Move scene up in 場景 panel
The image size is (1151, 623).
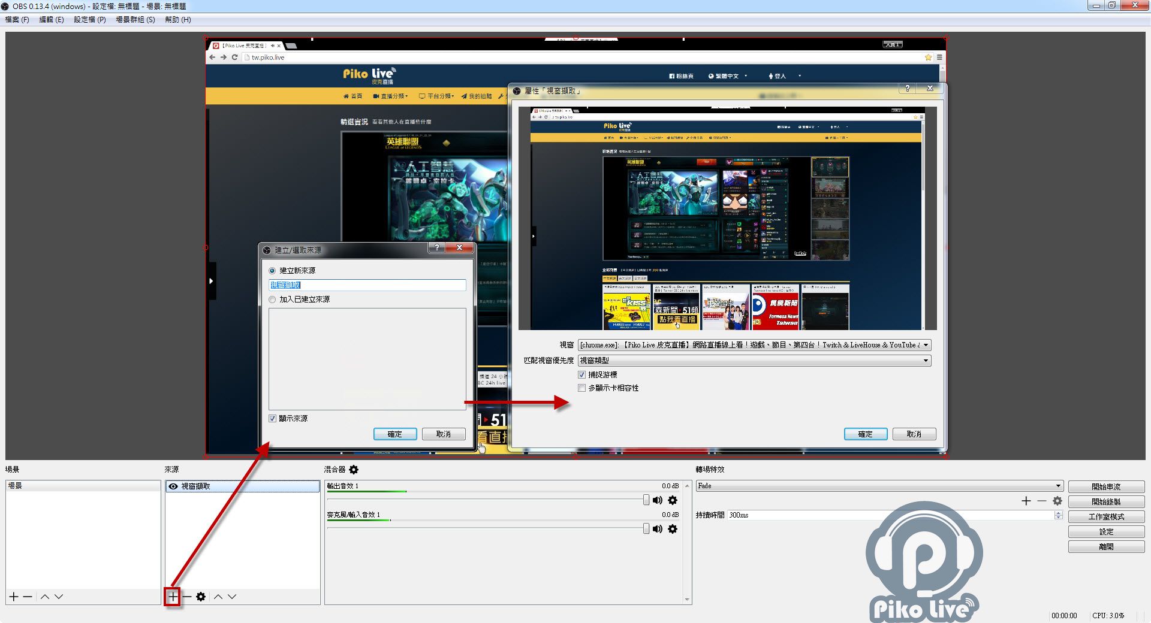[x=45, y=597]
